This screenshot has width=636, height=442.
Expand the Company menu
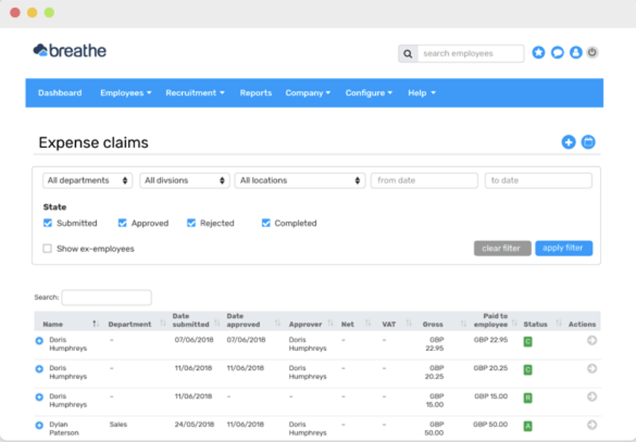point(308,93)
